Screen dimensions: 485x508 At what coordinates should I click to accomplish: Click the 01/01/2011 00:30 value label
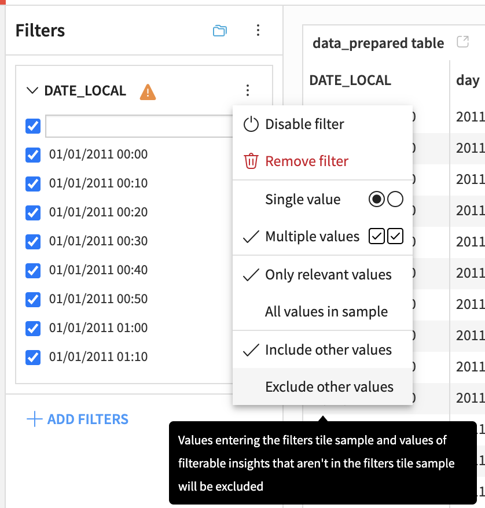point(98,241)
